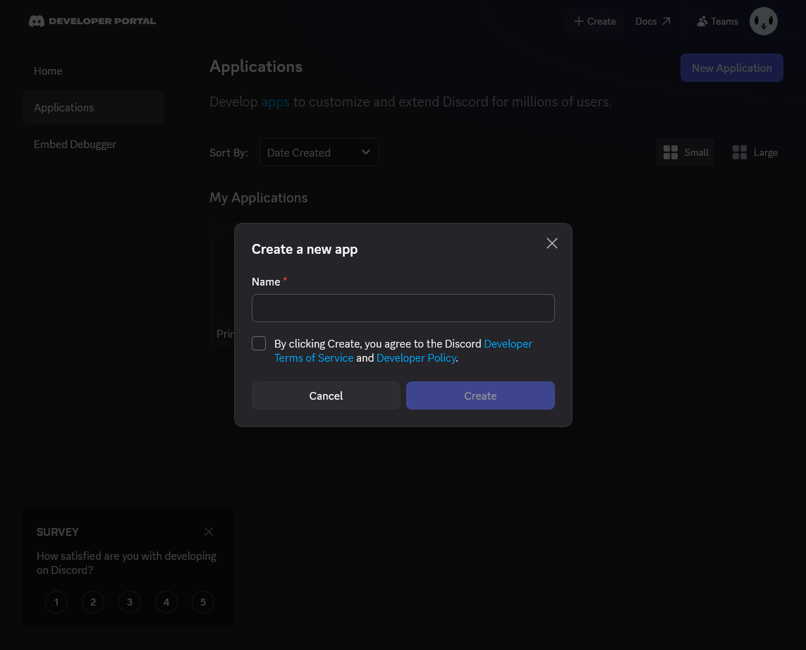This screenshot has height=650, width=806.
Task: Open the user avatar profile menu
Action: coord(763,22)
